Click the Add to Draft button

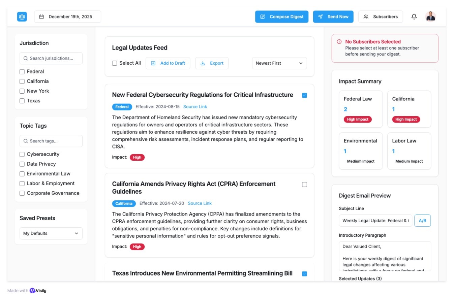pyautogui.click(x=168, y=63)
